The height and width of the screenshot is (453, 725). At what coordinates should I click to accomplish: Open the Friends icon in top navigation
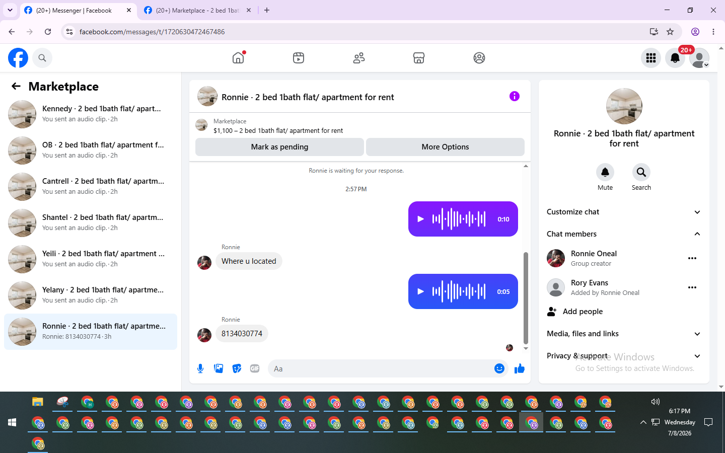pyautogui.click(x=359, y=58)
